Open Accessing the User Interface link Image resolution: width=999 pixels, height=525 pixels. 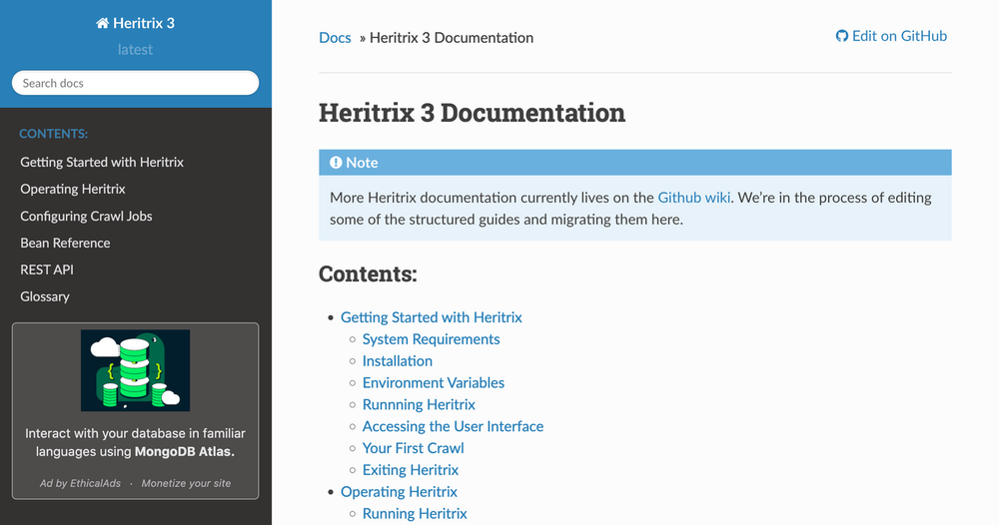coord(453,426)
